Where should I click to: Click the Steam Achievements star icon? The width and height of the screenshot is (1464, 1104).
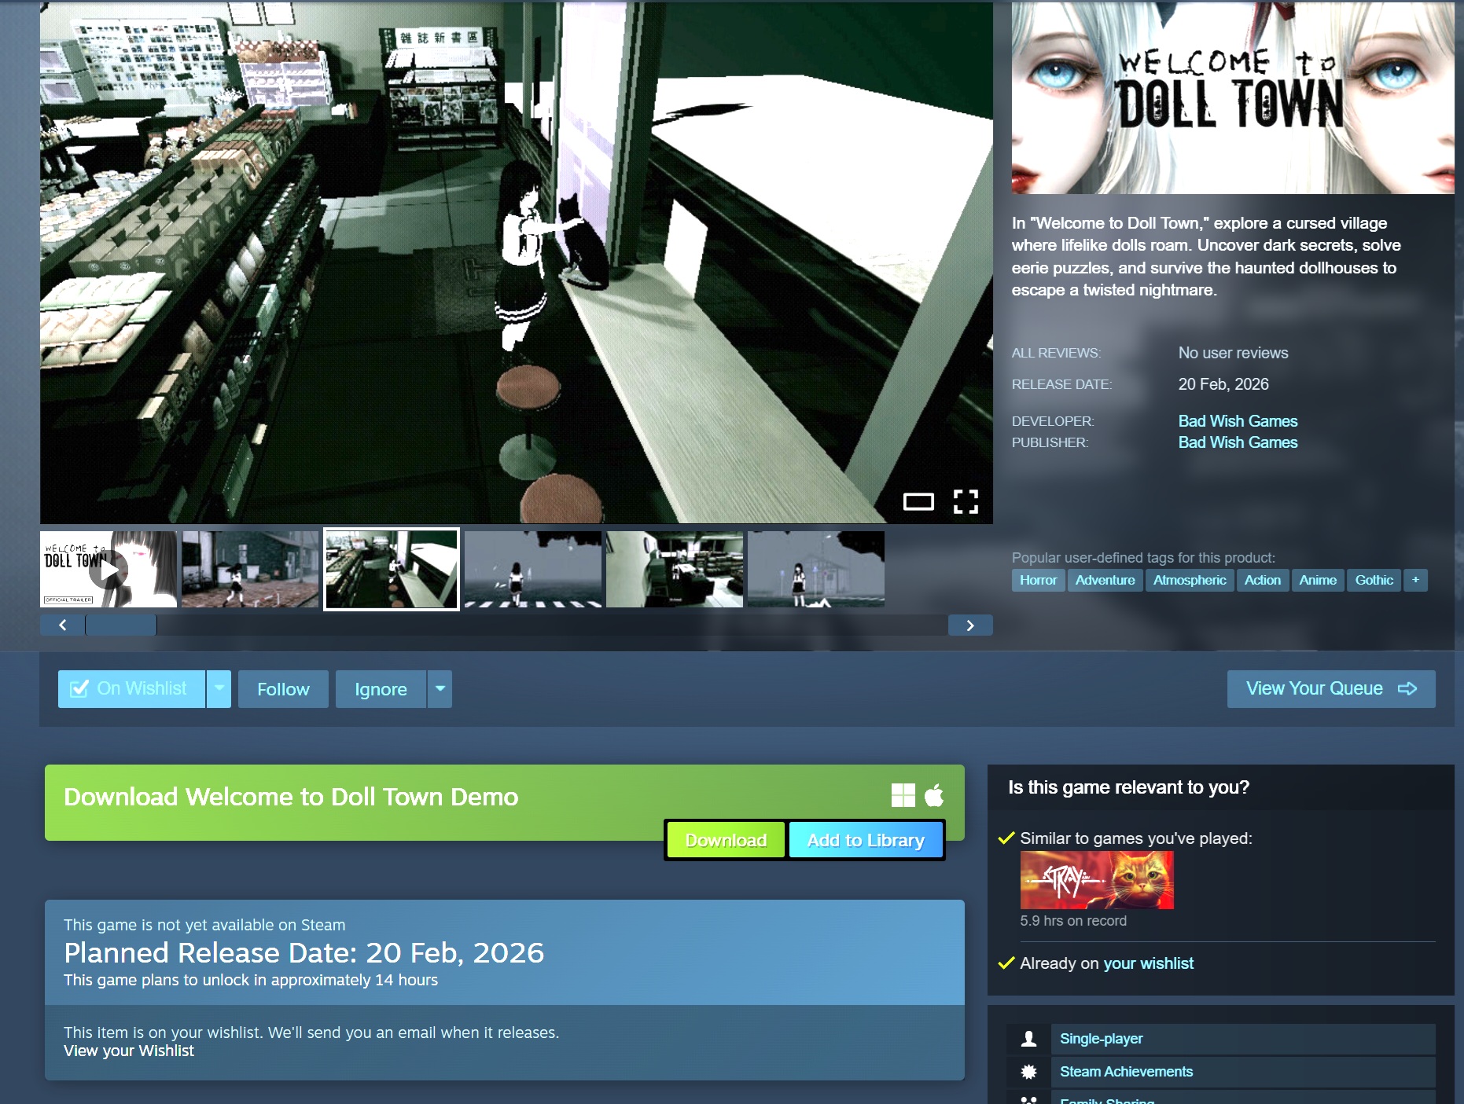[1028, 1072]
